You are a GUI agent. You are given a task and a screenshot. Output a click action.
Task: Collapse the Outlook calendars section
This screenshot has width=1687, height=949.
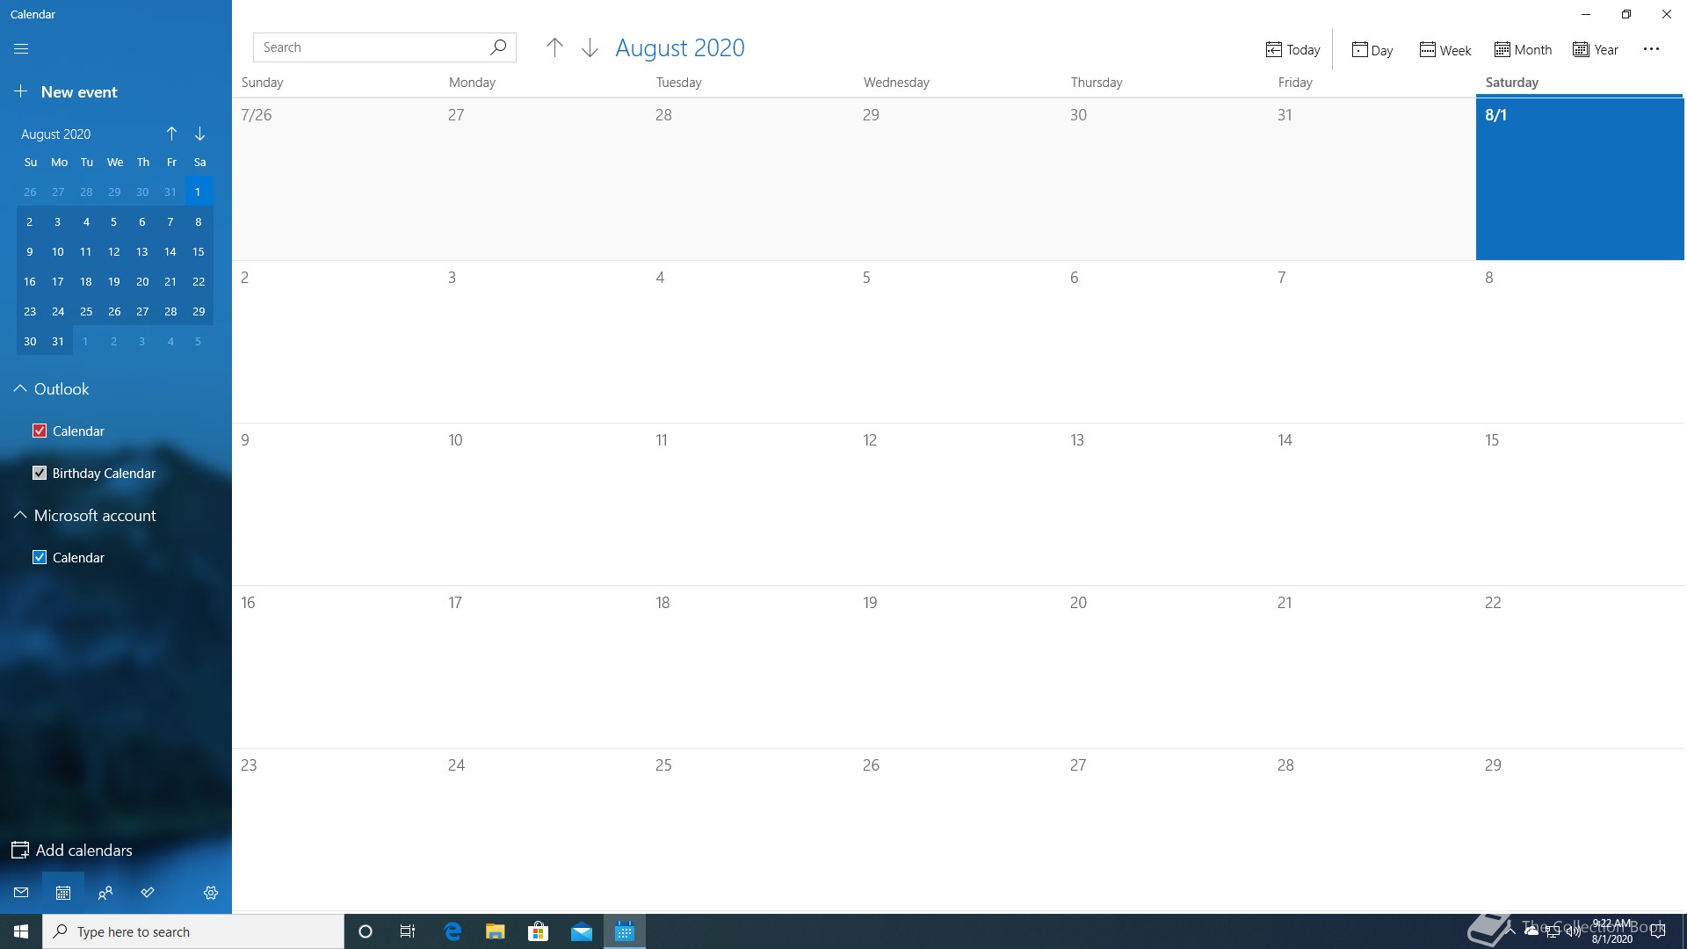(x=20, y=388)
